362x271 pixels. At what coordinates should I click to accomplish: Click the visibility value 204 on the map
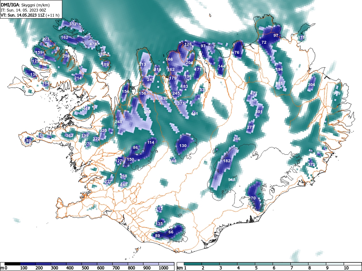[x=189, y=63]
